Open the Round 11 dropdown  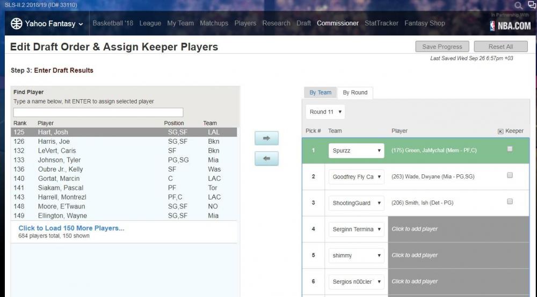(325, 112)
